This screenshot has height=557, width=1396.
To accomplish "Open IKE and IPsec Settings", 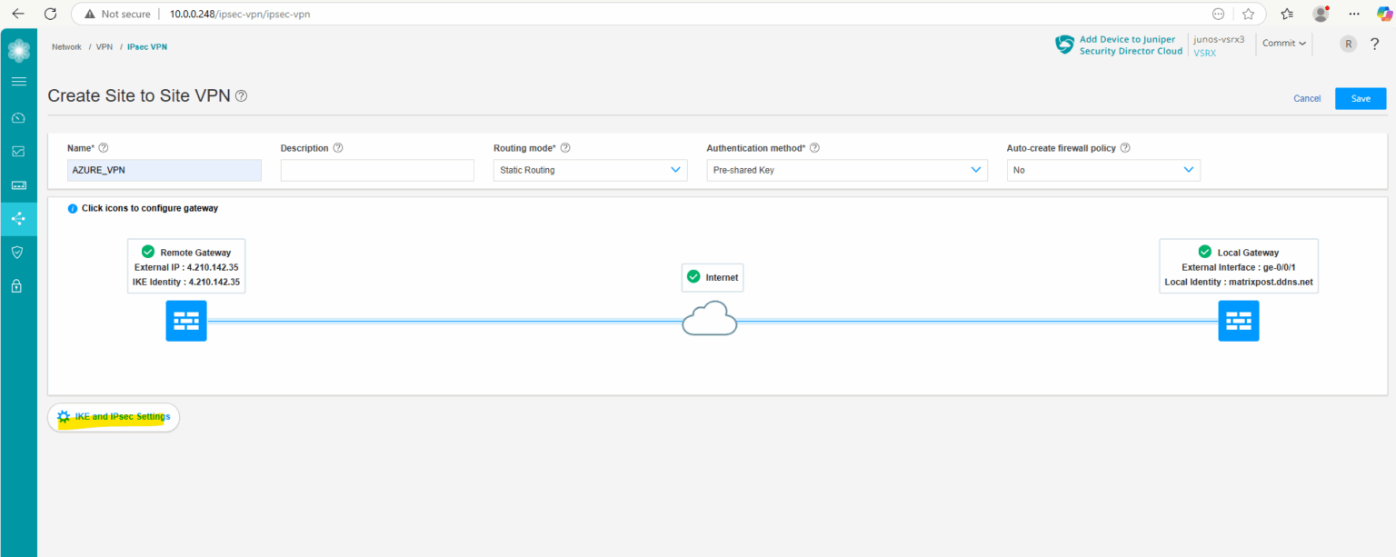I will [113, 417].
